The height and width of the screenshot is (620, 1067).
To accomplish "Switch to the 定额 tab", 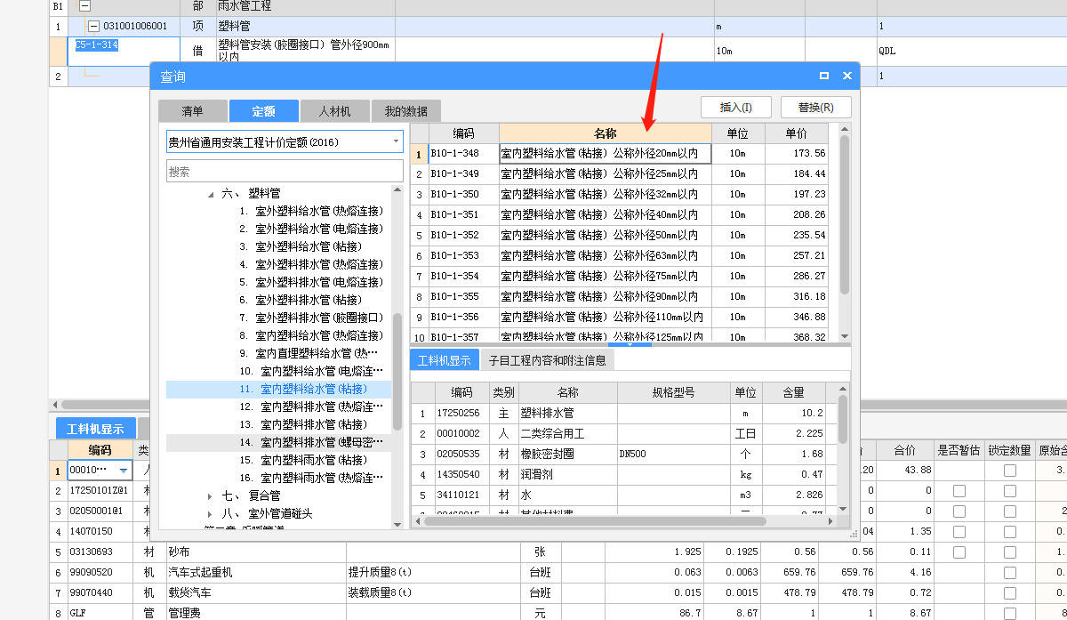I will [263, 111].
